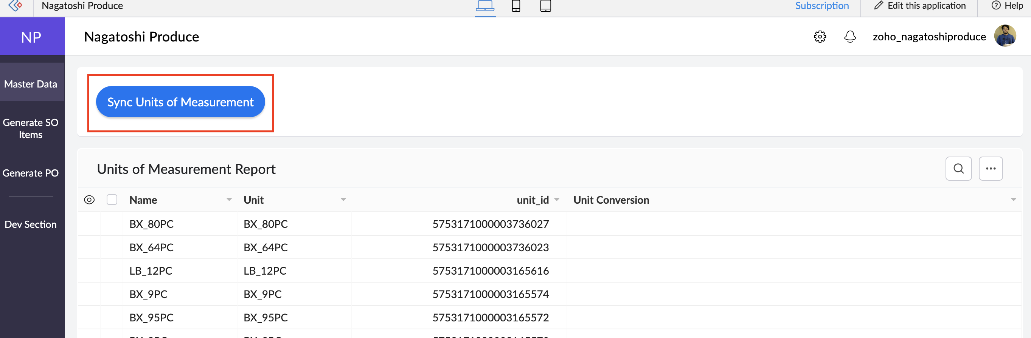
Task: Click unit id 5753171000003736027
Action: (x=490, y=224)
